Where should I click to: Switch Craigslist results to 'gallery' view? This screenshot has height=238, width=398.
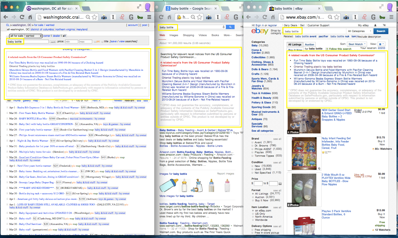click(27, 101)
